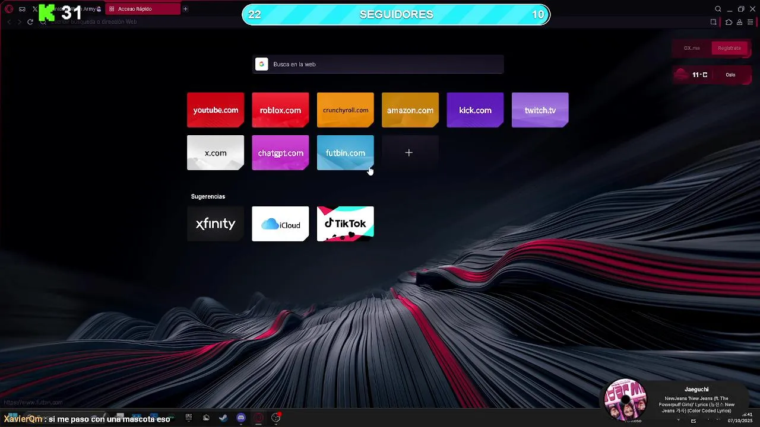Open the Oslo weather widget
This screenshot has width=760, height=427.
[x=711, y=75]
